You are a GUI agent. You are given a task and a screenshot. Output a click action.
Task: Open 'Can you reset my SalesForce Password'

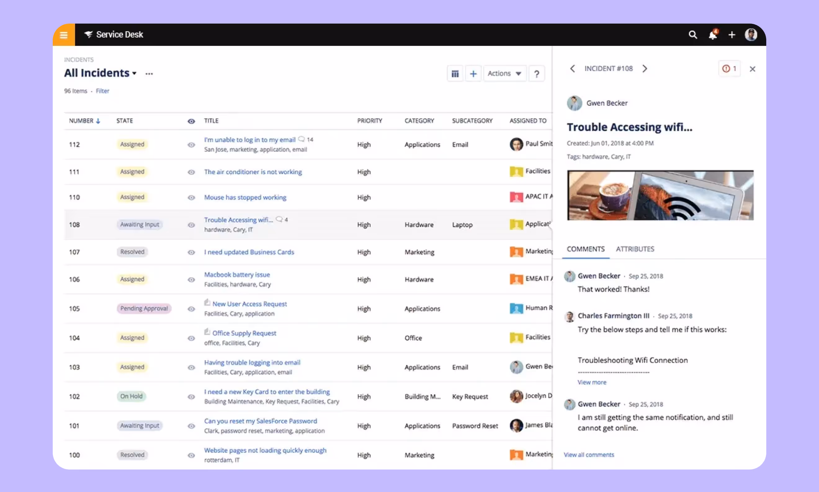click(261, 421)
